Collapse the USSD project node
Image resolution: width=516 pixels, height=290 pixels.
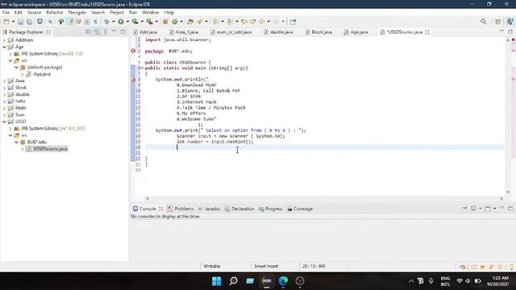tap(5, 122)
